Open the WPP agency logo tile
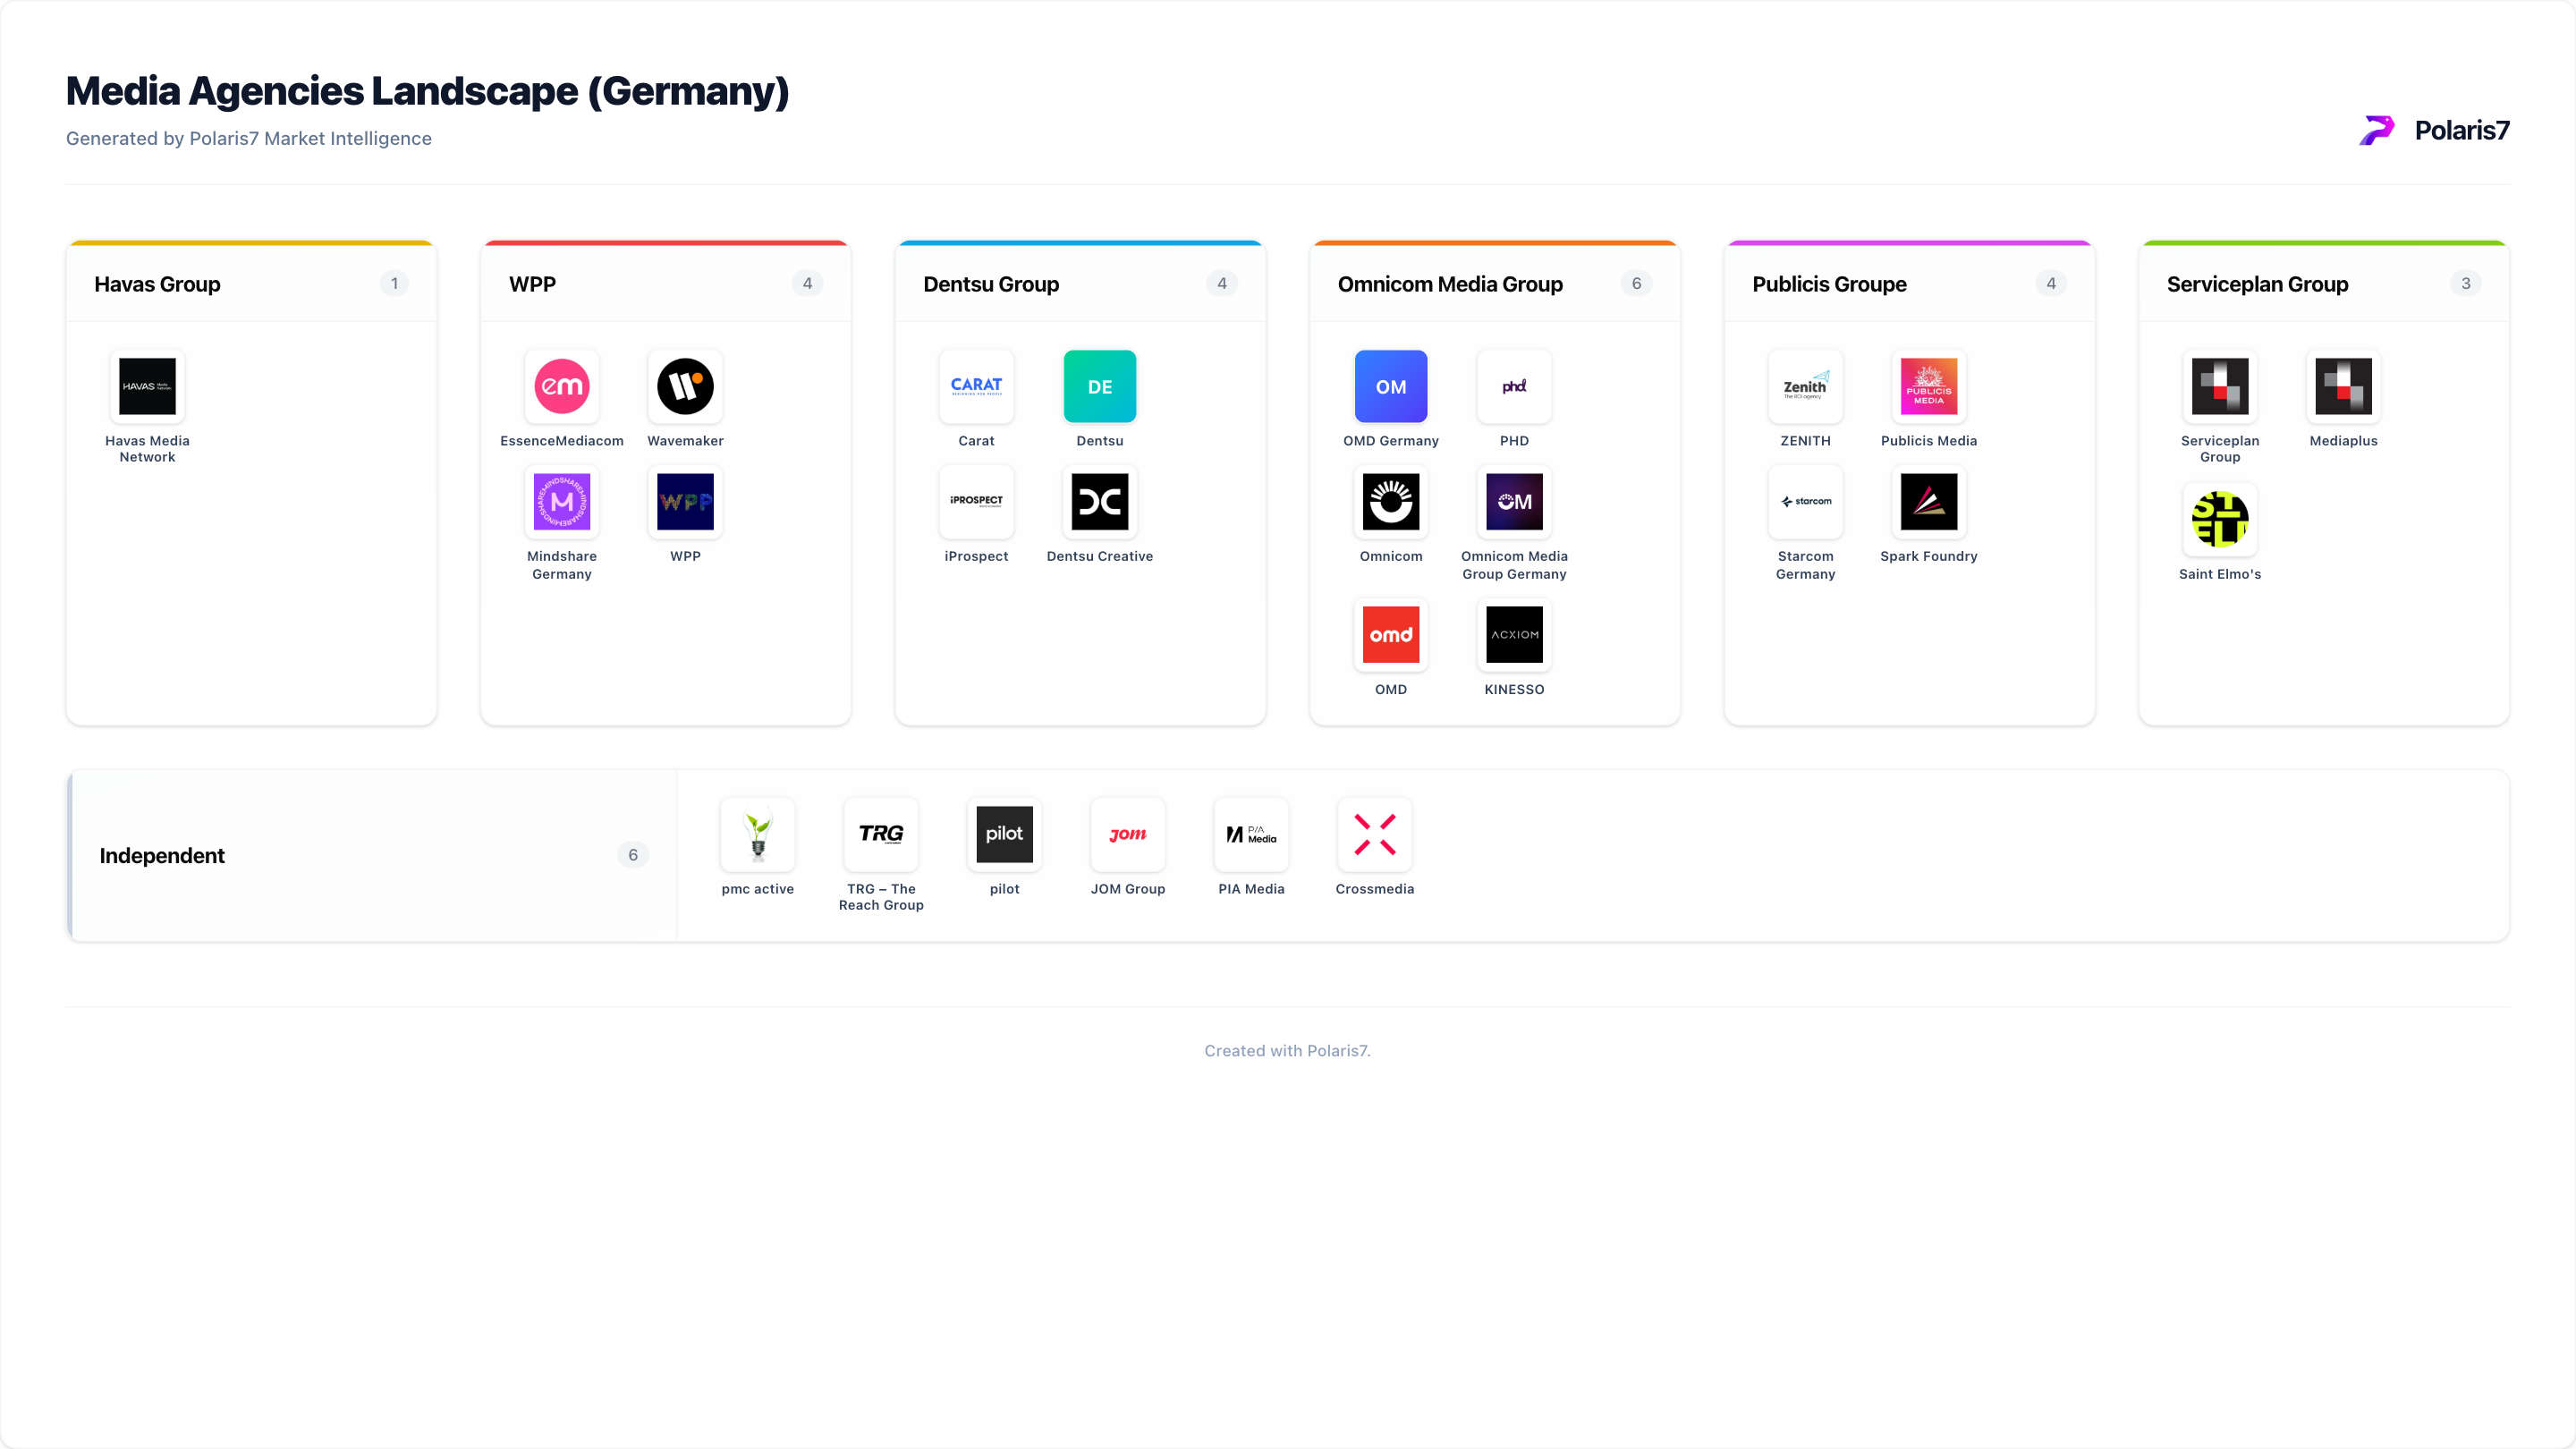The height and width of the screenshot is (1449, 2576). coord(685,502)
